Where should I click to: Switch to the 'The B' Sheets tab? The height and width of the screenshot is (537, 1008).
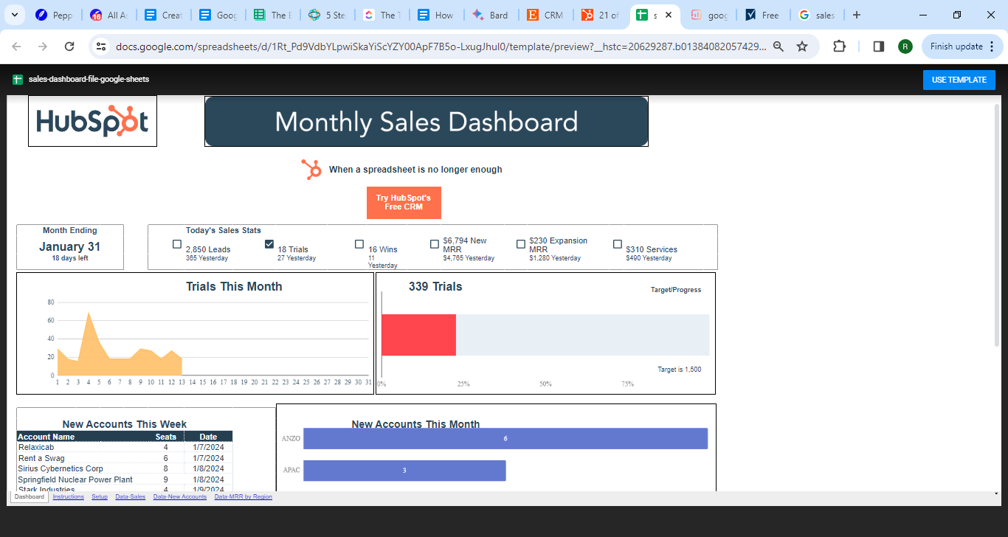tap(272, 15)
